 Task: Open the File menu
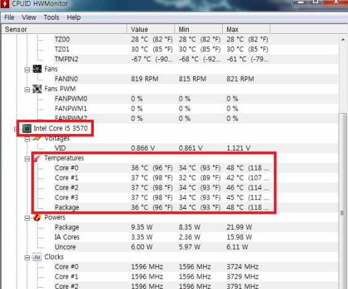[x=9, y=17]
